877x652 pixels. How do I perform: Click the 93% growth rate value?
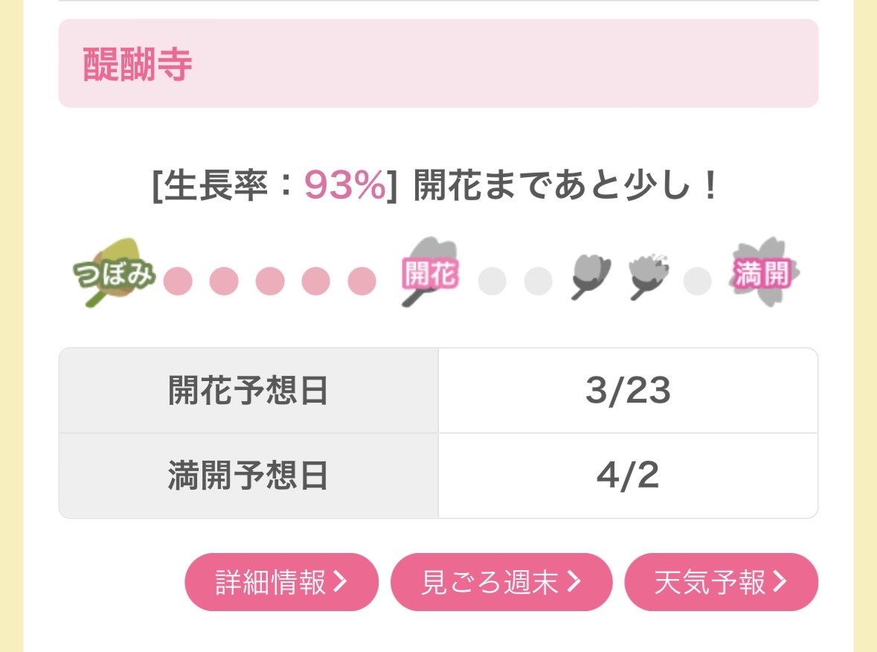345,187
